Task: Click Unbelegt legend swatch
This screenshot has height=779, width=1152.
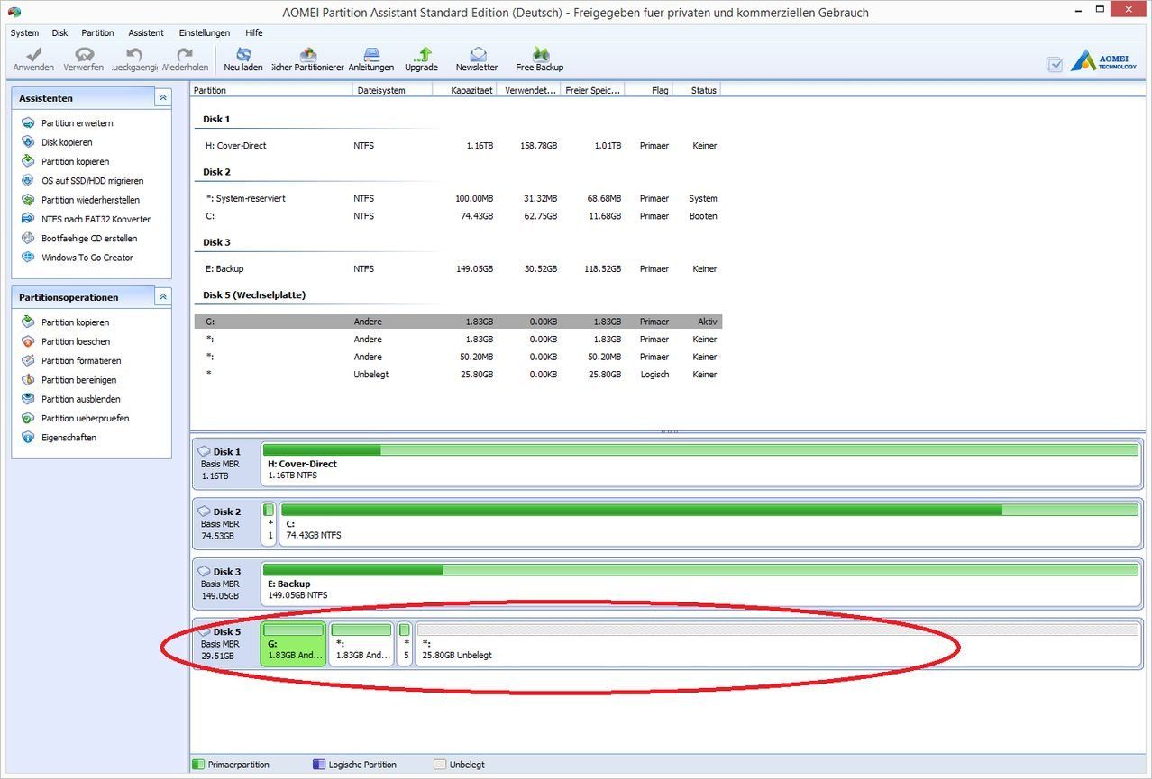Action: [x=440, y=765]
